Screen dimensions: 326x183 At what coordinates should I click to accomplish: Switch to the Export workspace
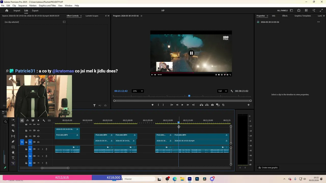[35, 10]
